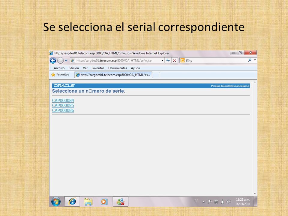Image resolution: width=288 pixels, height=216 pixels.
Task: Click the volume speaker tray icon
Action: click(229, 202)
